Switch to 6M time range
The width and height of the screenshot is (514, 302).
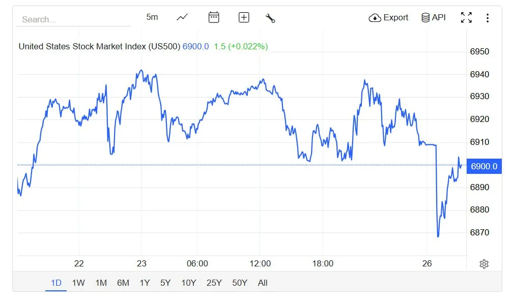coord(123,283)
